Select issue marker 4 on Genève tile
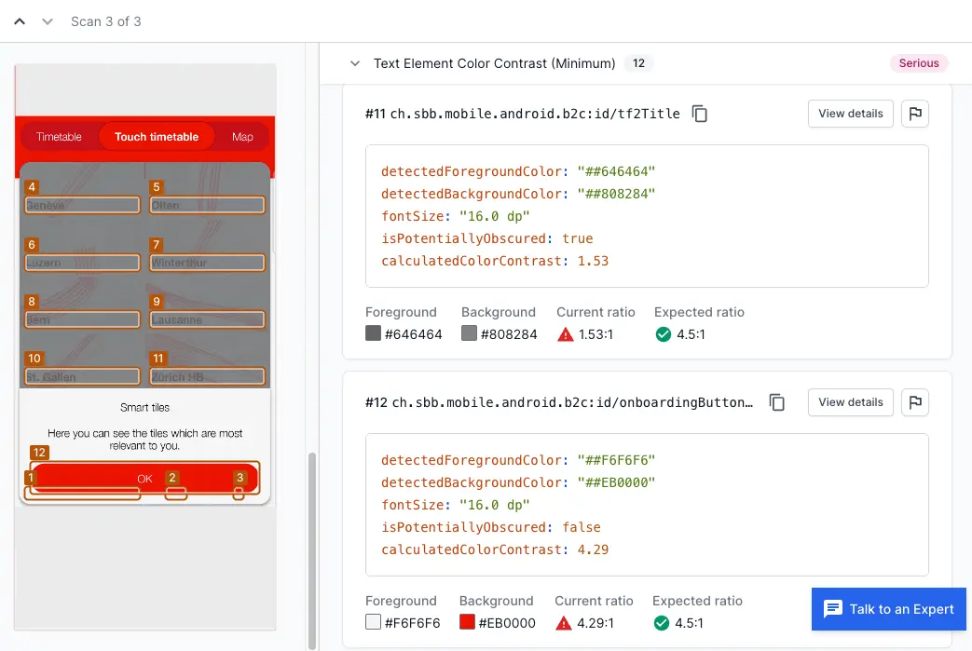 32,187
